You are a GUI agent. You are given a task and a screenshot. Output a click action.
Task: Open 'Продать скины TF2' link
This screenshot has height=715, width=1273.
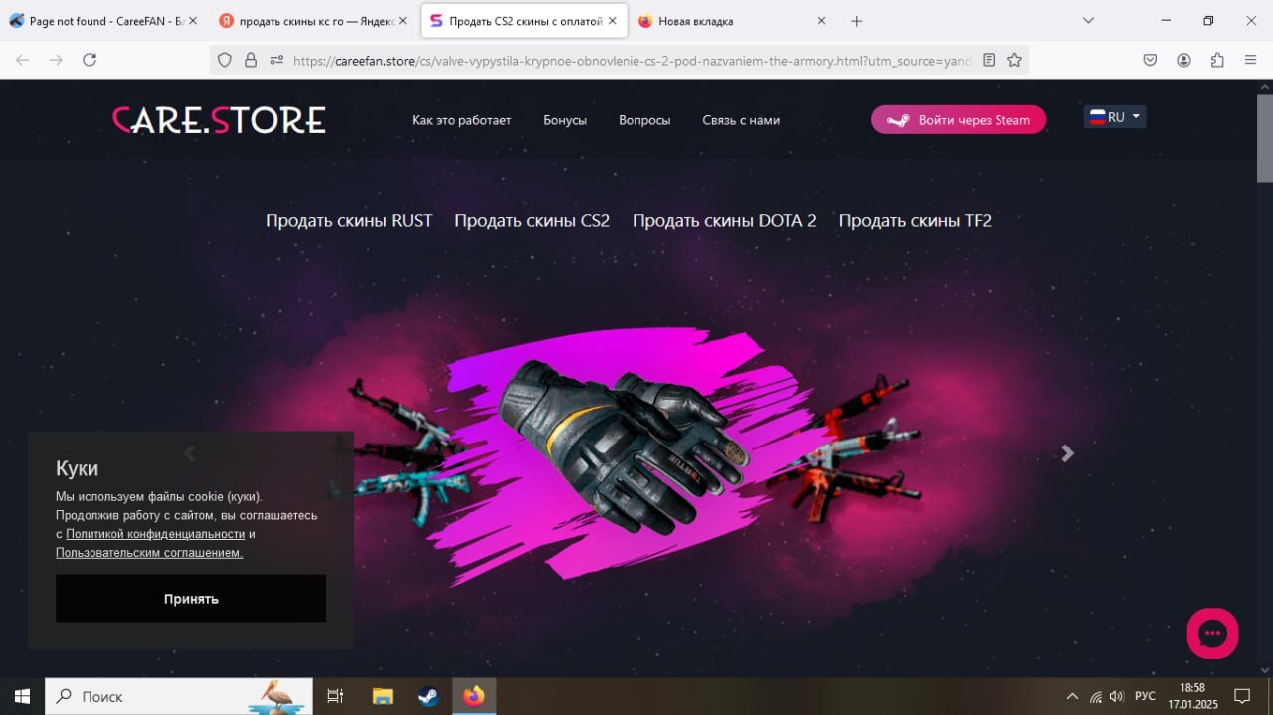tap(915, 220)
